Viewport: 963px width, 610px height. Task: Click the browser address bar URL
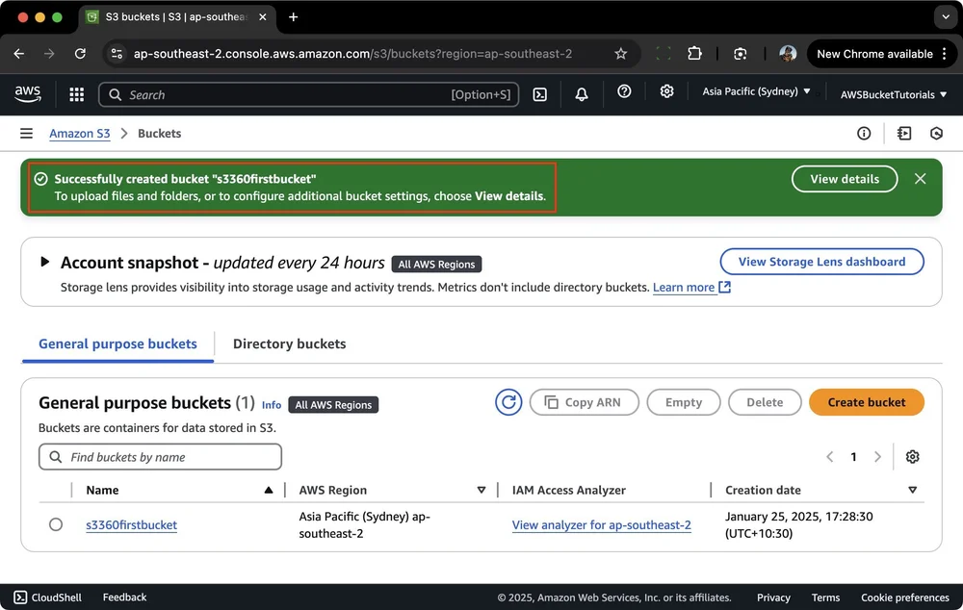(352, 54)
